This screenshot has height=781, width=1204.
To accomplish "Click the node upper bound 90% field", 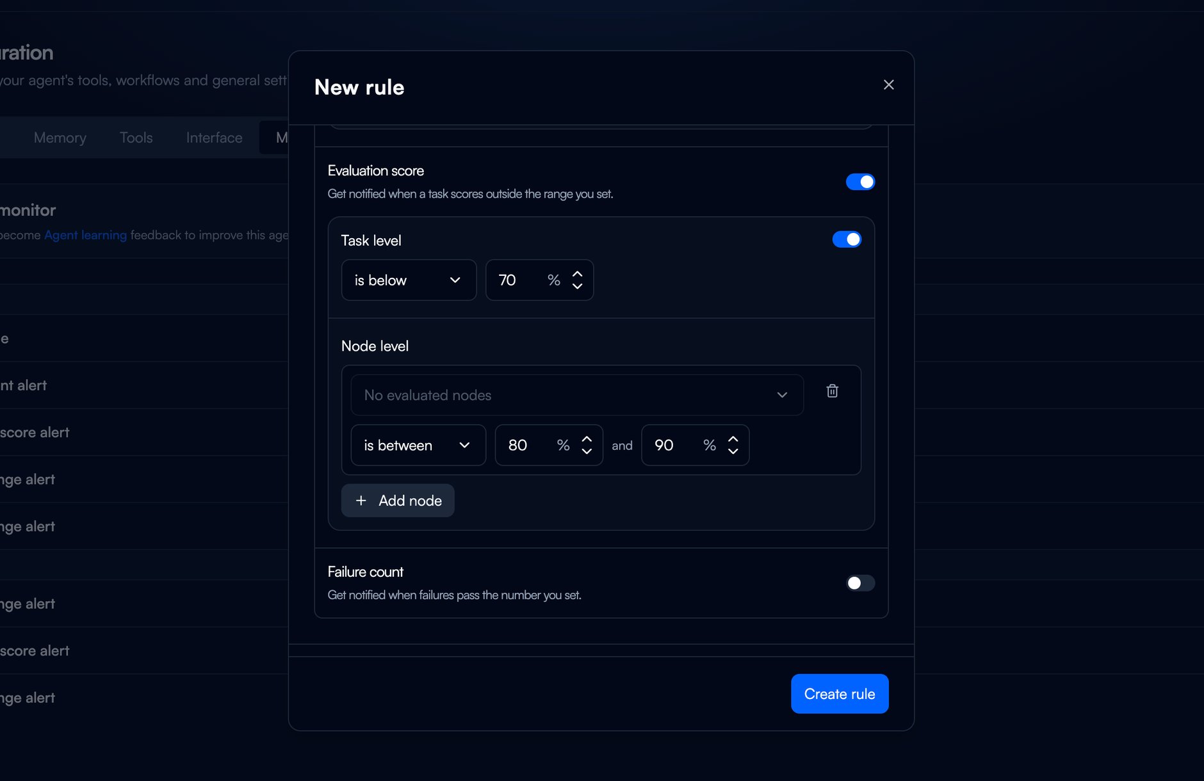I will (695, 445).
